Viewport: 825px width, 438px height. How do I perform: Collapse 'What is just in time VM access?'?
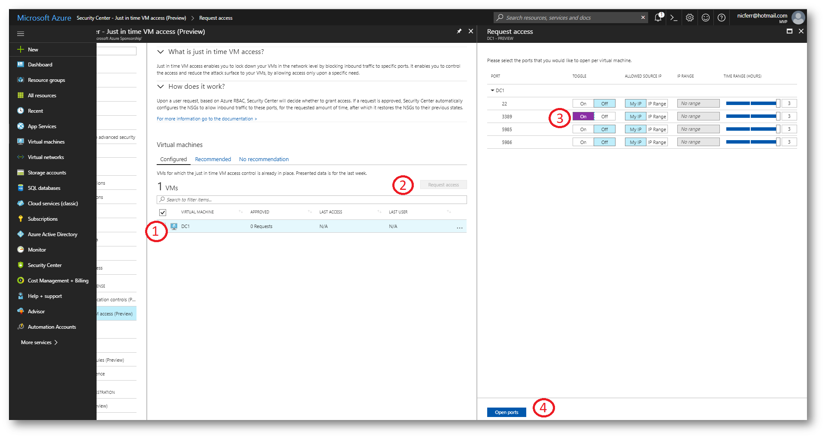click(x=161, y=52)
